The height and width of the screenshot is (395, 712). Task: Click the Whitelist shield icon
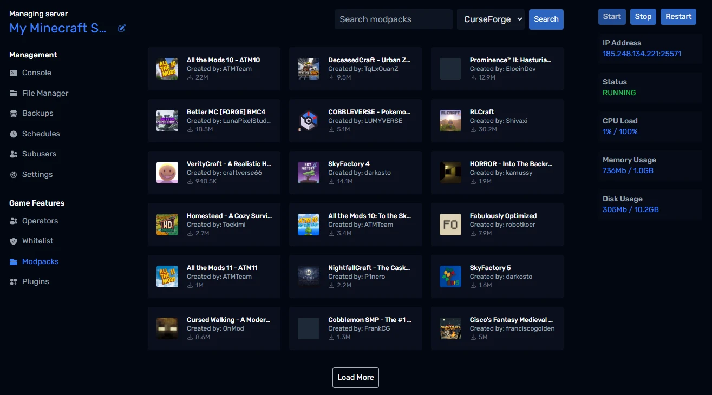(x=14, y=241)
